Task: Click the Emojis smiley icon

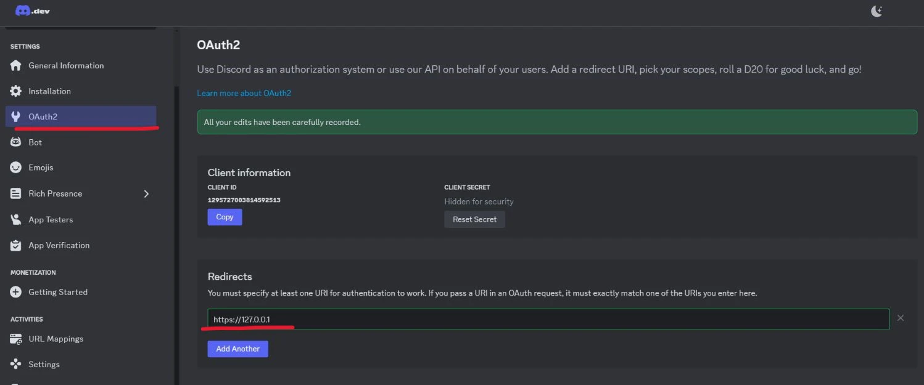Action: point(16,168)
